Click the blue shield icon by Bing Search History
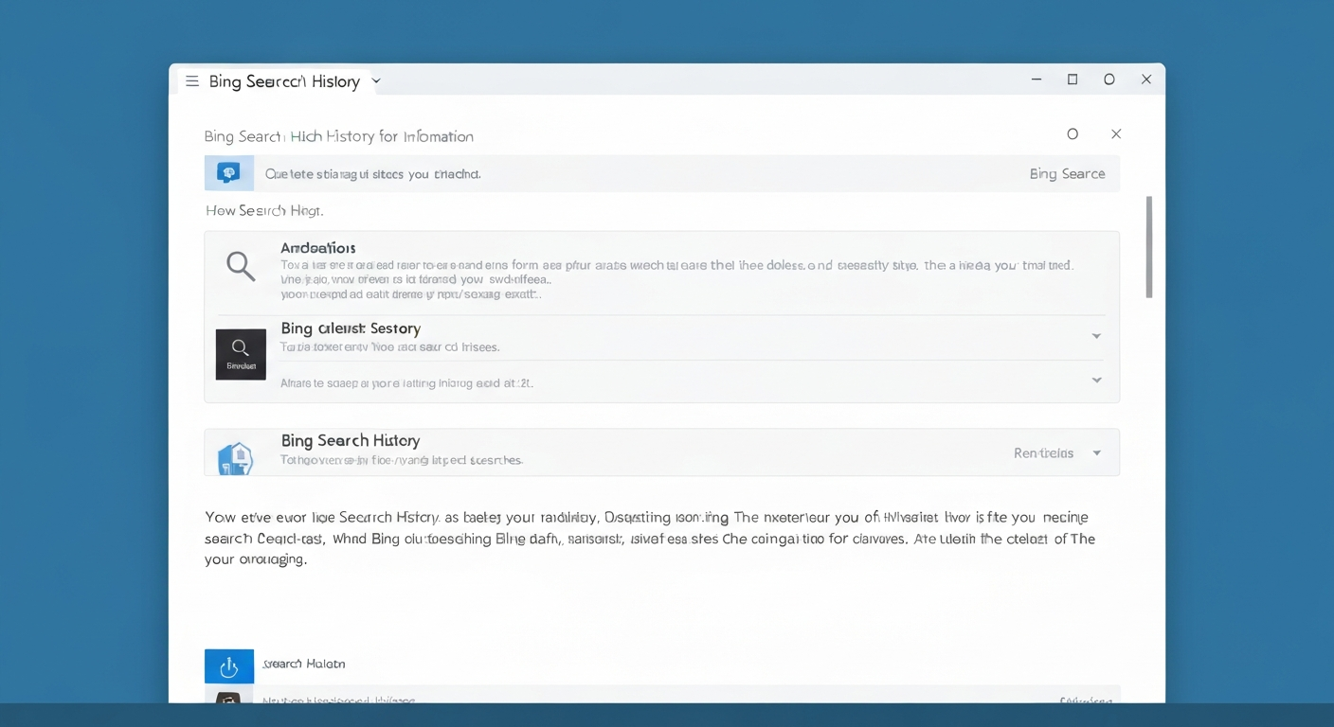 [x=235, y=457]
